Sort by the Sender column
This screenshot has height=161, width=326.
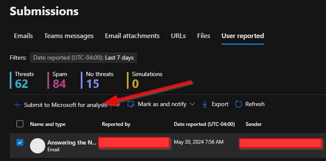pos(253,124)
